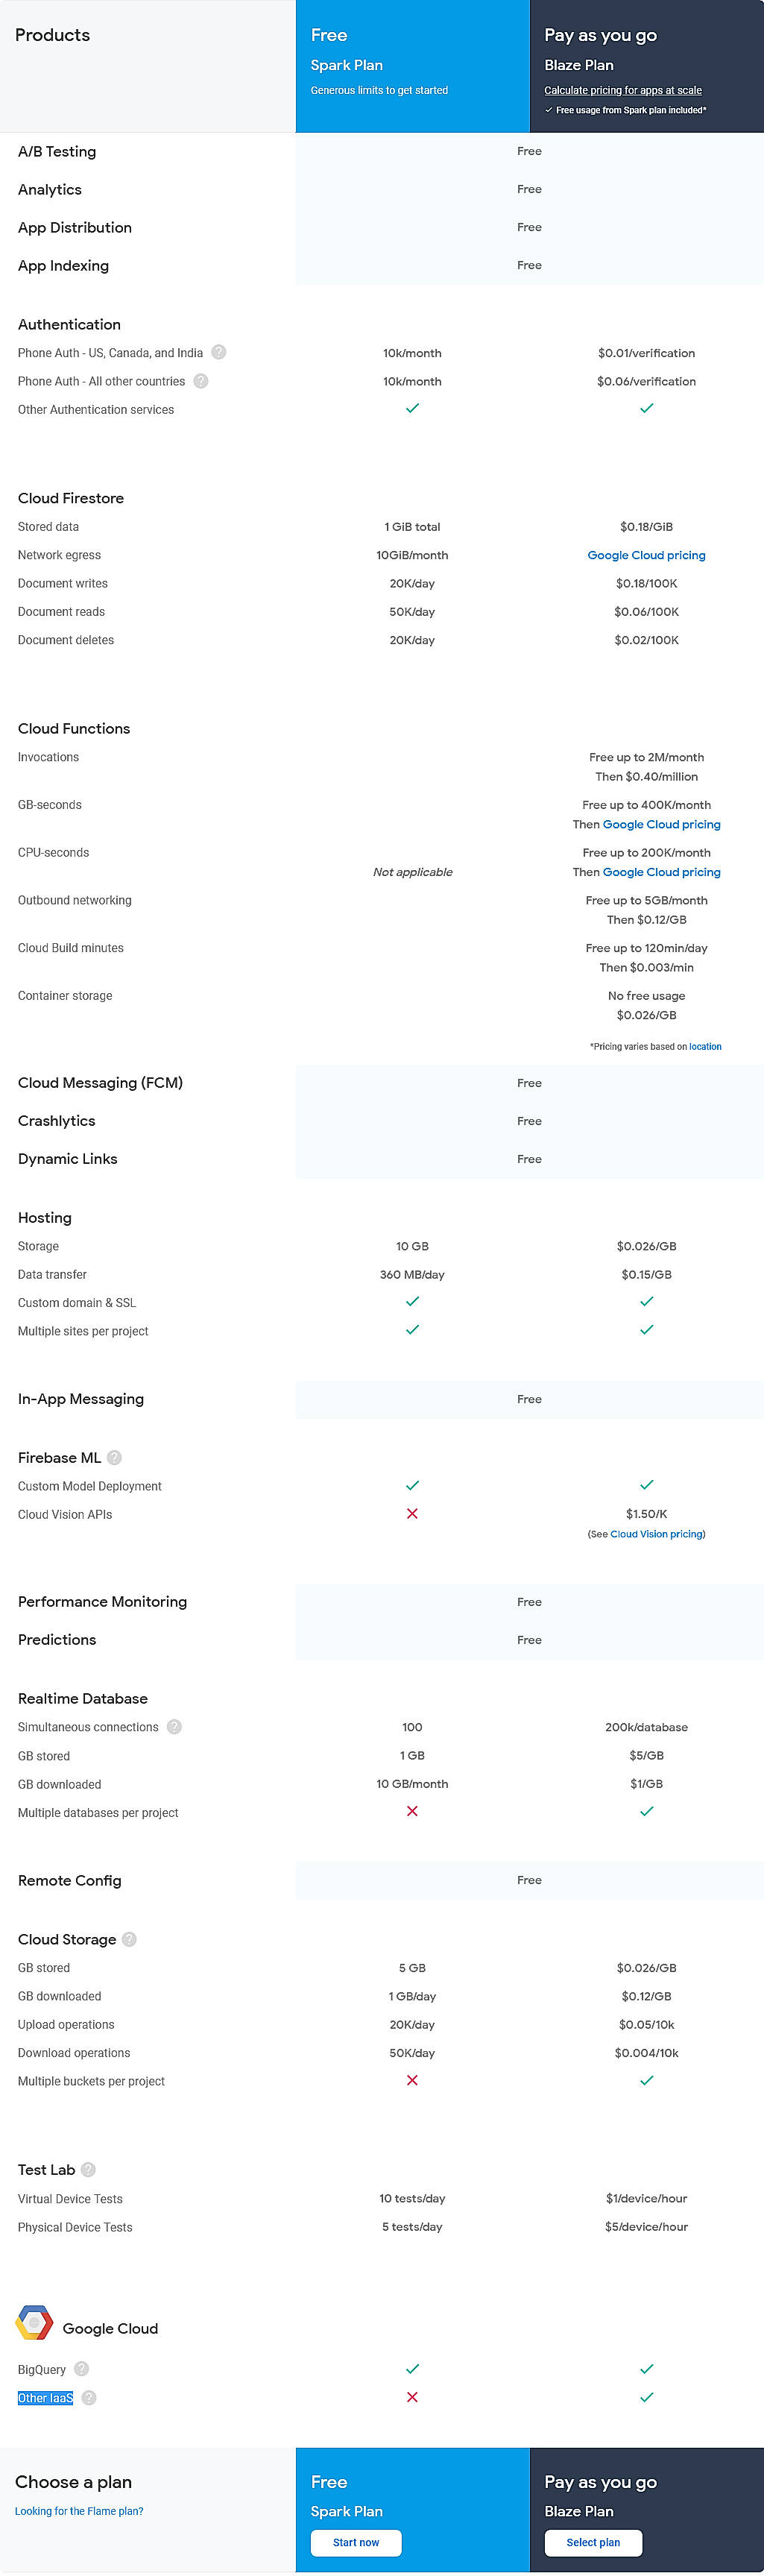Open the Cloud Vision pricing link

tap(656, 1534)
